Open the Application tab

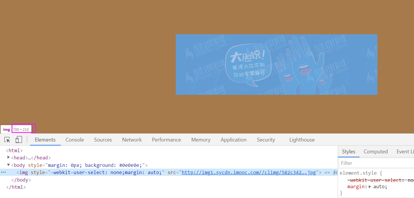234,140
